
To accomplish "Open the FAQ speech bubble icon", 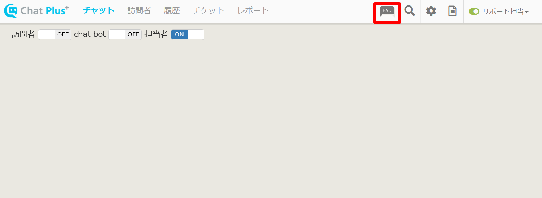I will tap(387, 12).
